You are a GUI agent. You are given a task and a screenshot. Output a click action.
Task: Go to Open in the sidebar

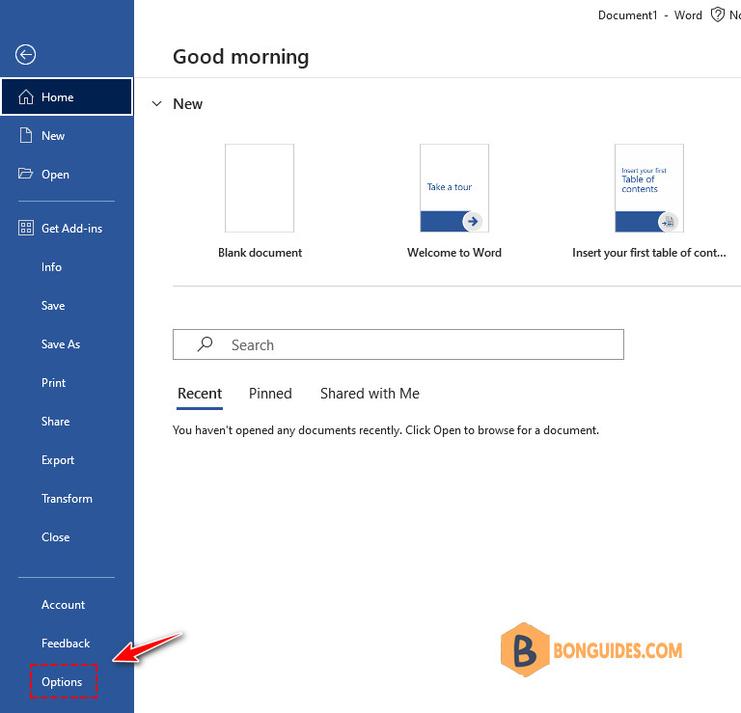coord(67,174)
